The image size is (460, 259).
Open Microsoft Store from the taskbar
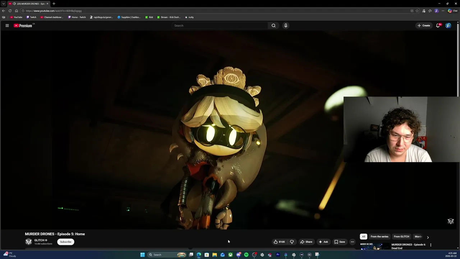pyautogui.click(x=207, y=255)
